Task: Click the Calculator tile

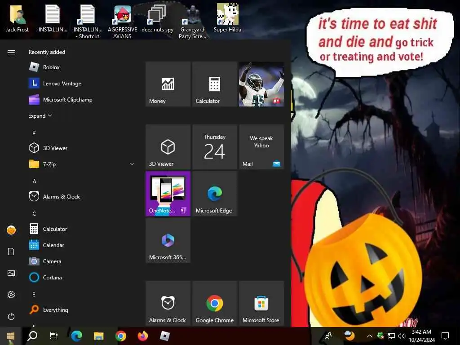Action: [x=215, y=84]
